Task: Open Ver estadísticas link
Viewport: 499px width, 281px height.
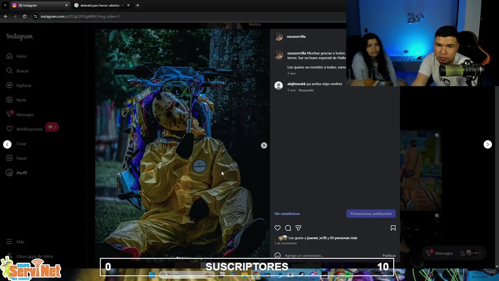Action: click(287, 214)
